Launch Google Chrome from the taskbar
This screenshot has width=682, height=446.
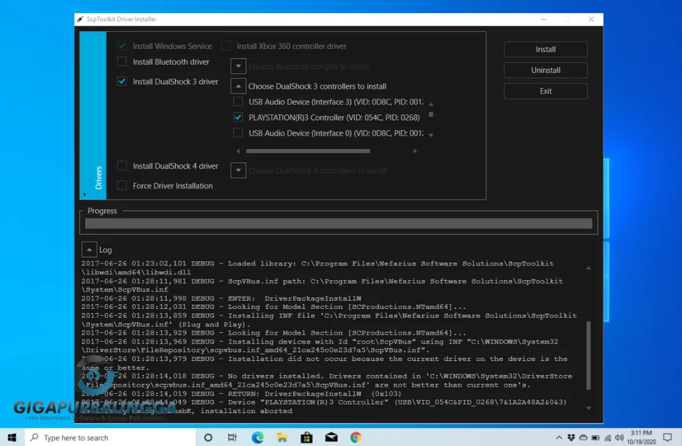point(355,437)
